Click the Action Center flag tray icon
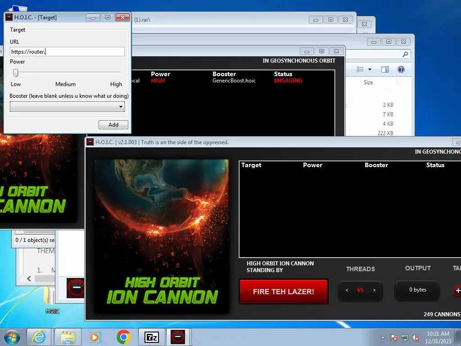The image size is (461, 346). [394, 337]
